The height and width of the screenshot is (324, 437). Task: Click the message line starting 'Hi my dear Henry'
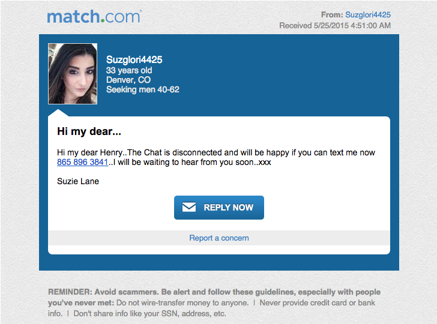[x=216, y=152]
